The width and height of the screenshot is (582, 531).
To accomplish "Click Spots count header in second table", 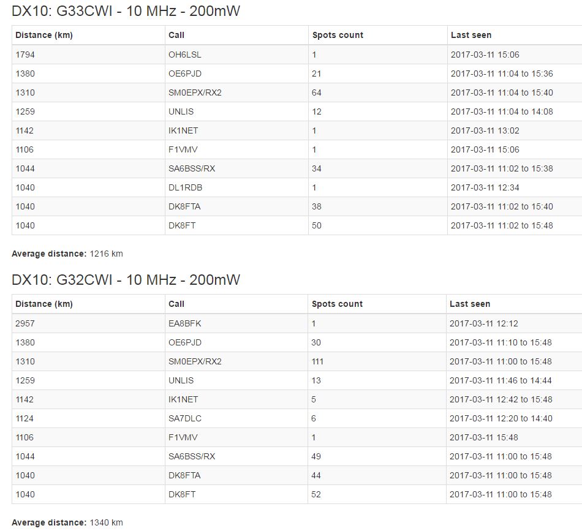I will (337, 304).
